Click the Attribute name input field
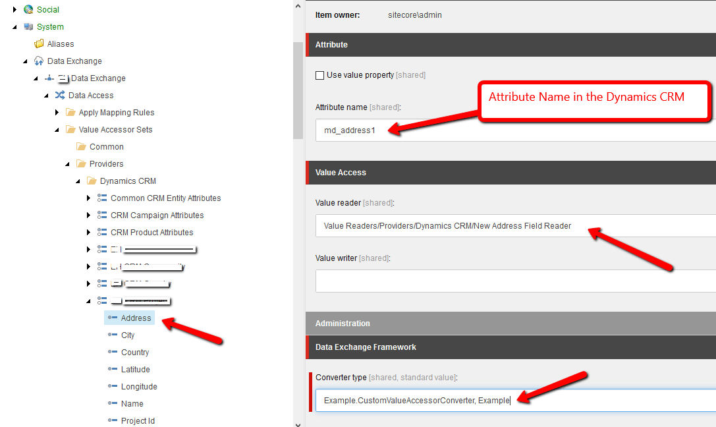Image resolution: width=716 pixels, height=427 pixels. (x=516, y=130)
